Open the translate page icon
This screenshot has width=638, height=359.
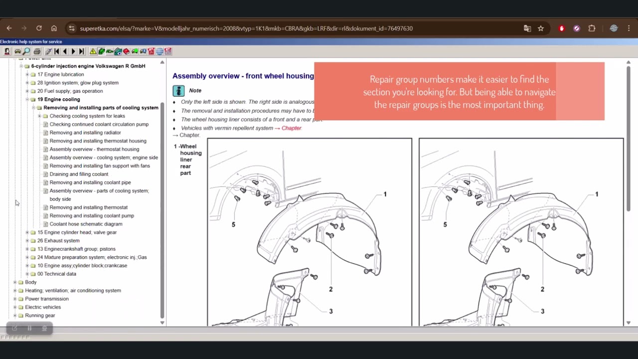(527, 28)
